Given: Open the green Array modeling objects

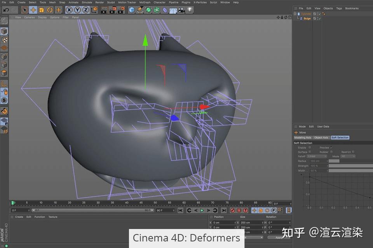Looking at the screenshot, I should tap(157, 10).
